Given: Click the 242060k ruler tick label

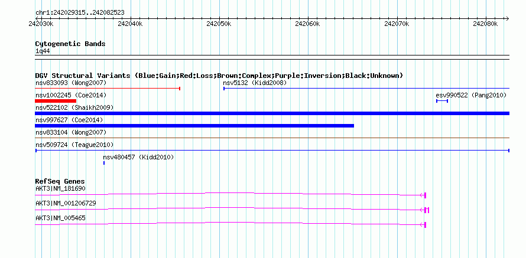Looking at the screenshot, I should tap(307, 24).
